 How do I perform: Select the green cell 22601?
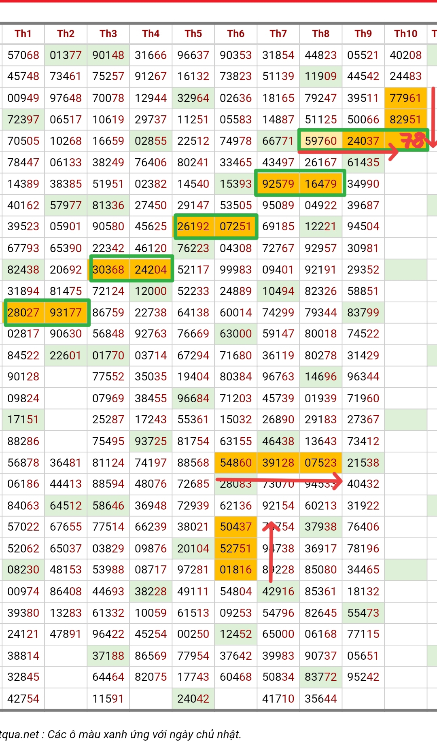click(x=66, y=355)
